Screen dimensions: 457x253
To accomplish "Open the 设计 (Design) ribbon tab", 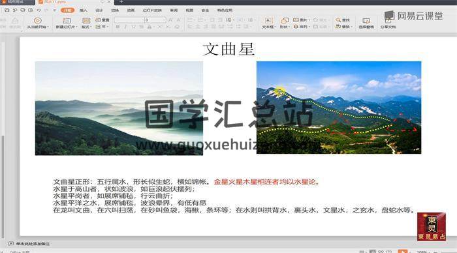I will point(99,10).
